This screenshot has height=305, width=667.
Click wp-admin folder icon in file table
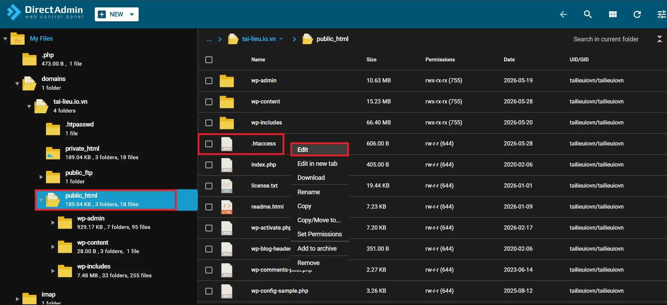tap(227, 81)
